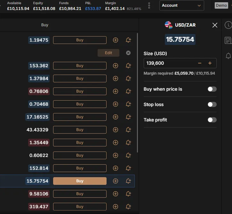
Task: Open the notifications bell in the right sidebar
Action: [228, 56]
